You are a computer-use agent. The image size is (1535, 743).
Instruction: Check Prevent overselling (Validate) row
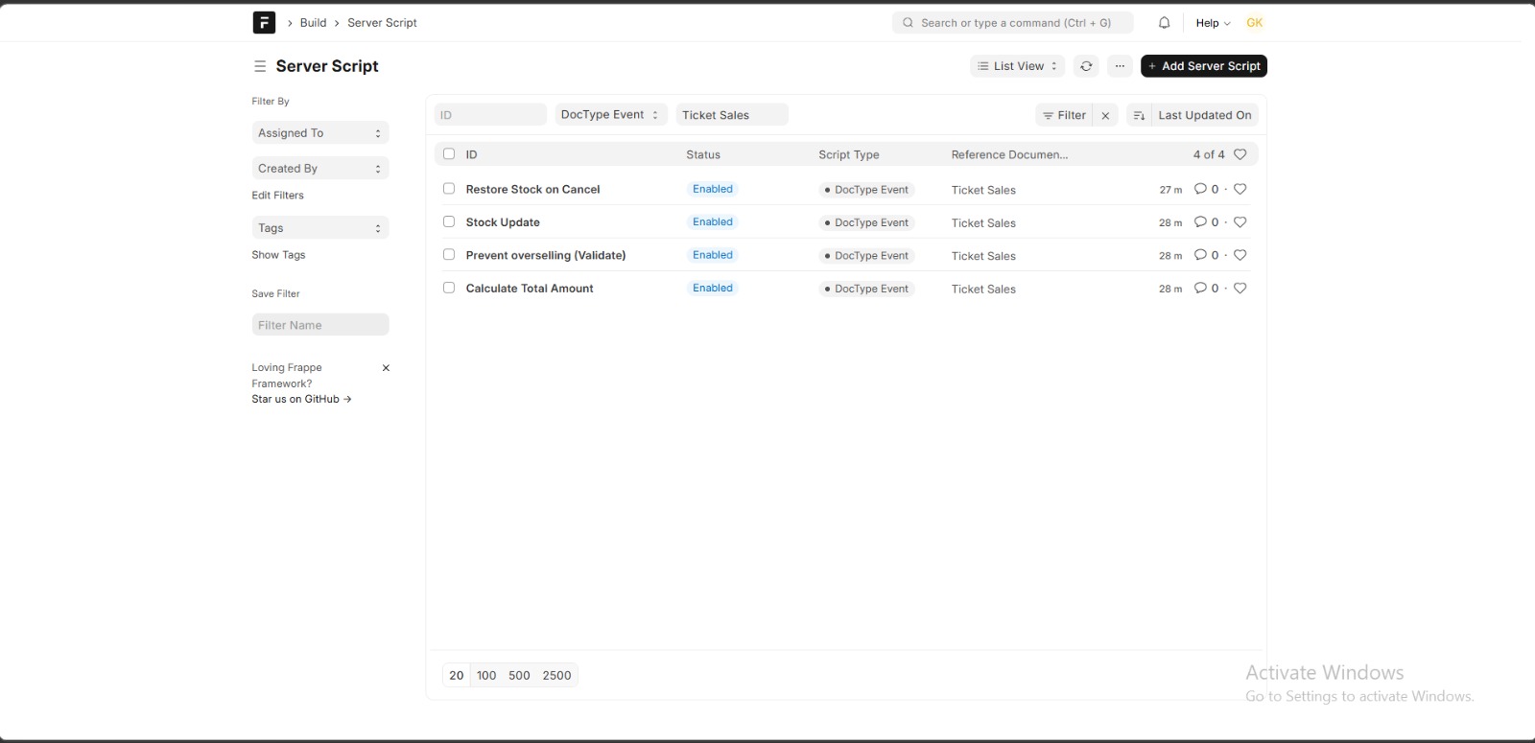point(449,254)
